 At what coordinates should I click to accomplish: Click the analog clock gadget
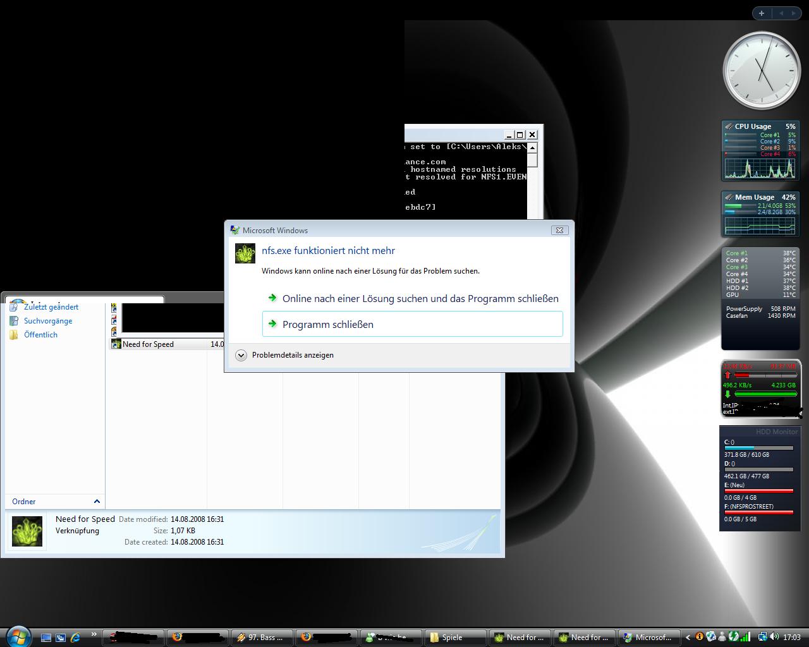pyautogui.click(x=761, y=71)
